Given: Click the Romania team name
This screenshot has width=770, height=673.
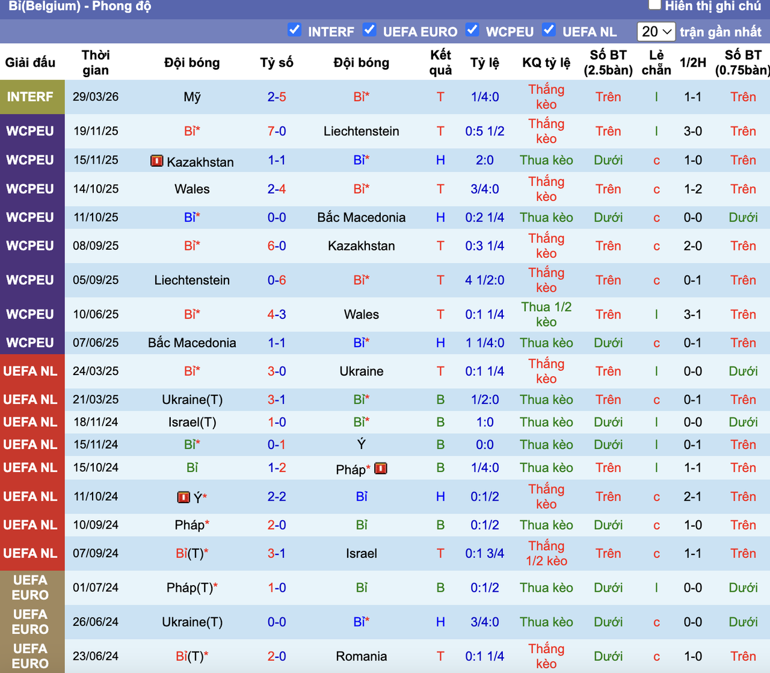Looking at the screenshot, I should point(362,656).
